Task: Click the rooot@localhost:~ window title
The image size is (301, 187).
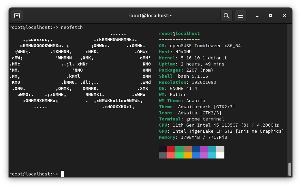Action: tap(150, 16)
